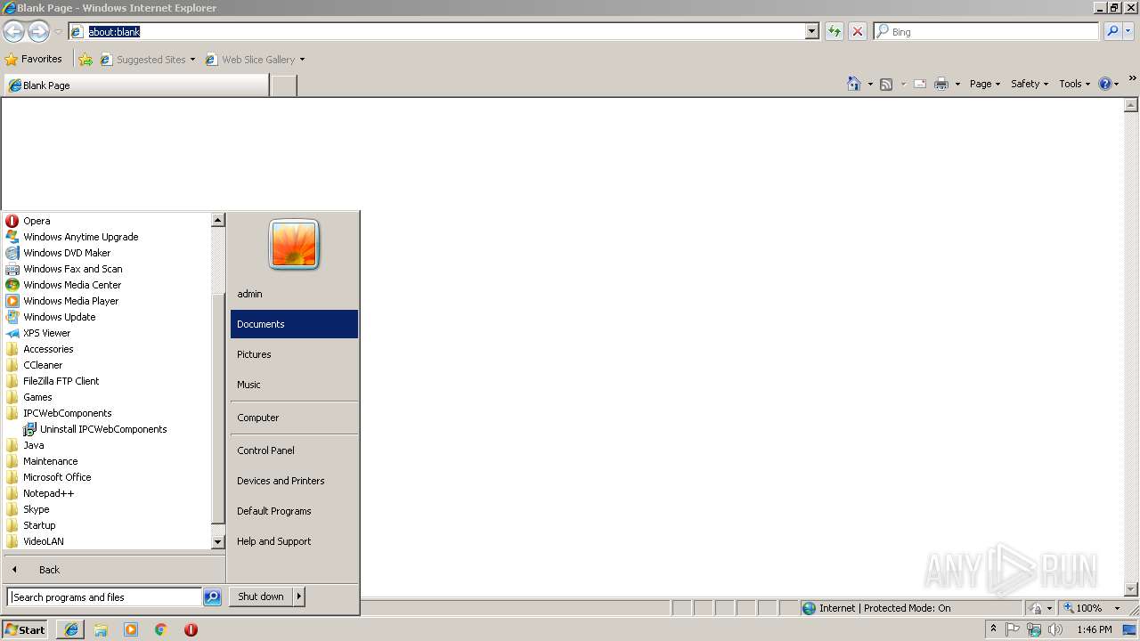The height and width of the screenshot is (641, 1140).
Task: Open the Web Slice Gallery link
Action: [x=255, y=60]
